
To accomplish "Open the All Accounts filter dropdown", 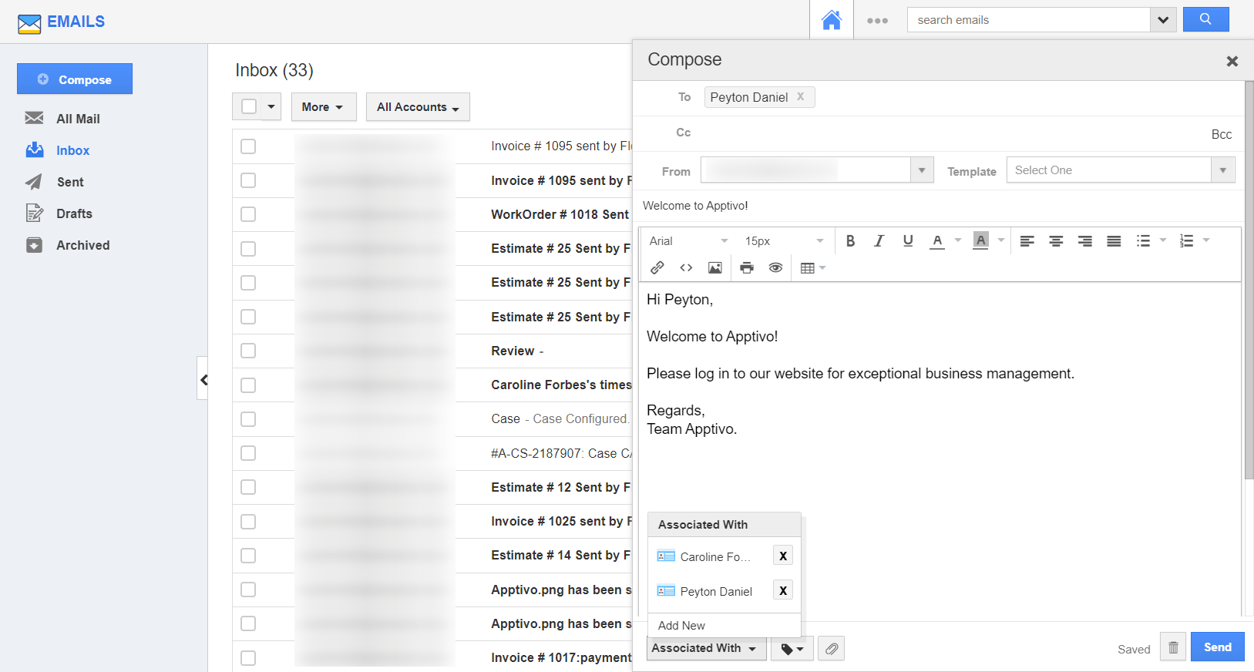I will point(418,106).
